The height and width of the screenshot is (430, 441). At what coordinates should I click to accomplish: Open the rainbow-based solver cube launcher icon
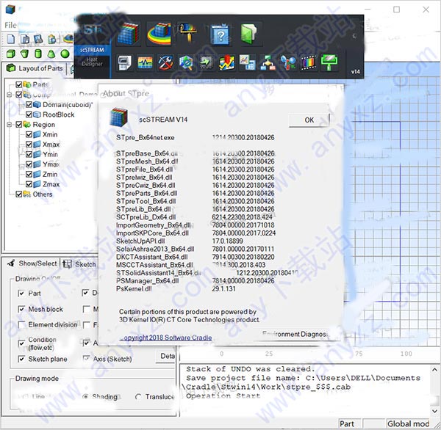159,34
